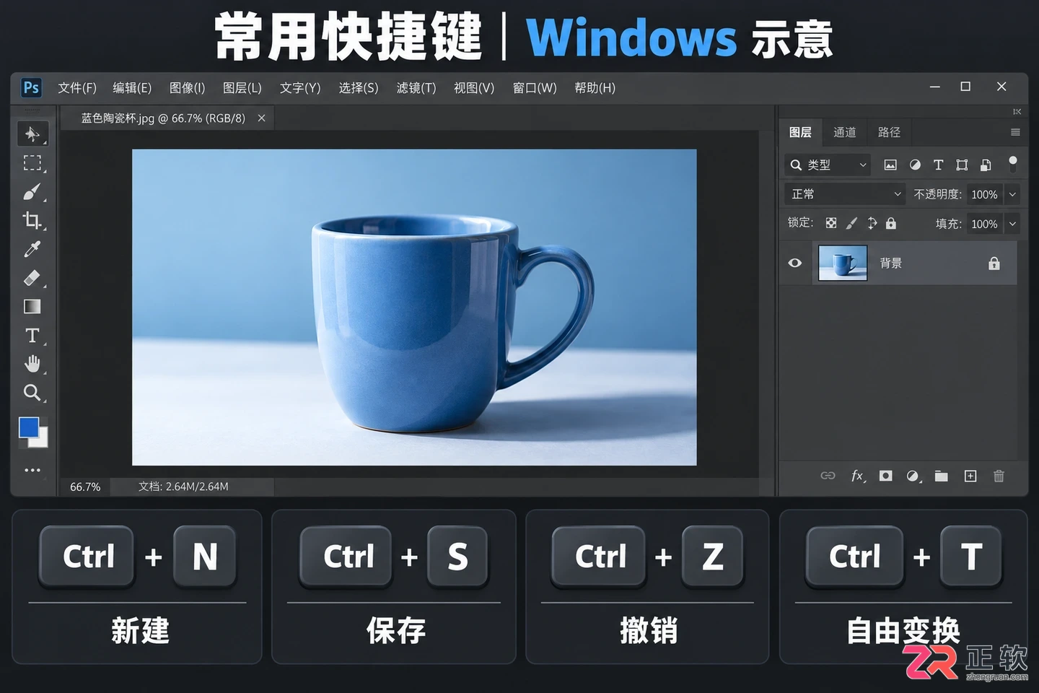Select the Brush tool in left toolbar
Screen dimensions: 1039x693
point(32,192)
